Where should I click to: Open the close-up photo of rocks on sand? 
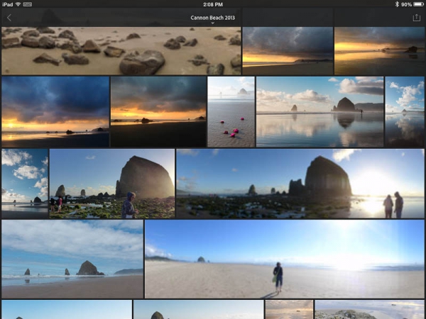click(121, 51)
